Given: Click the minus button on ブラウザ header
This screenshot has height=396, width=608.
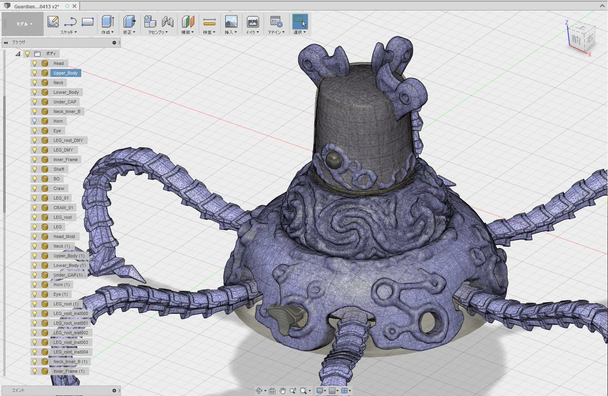Looking at the screenshot, I should point(115,43).
